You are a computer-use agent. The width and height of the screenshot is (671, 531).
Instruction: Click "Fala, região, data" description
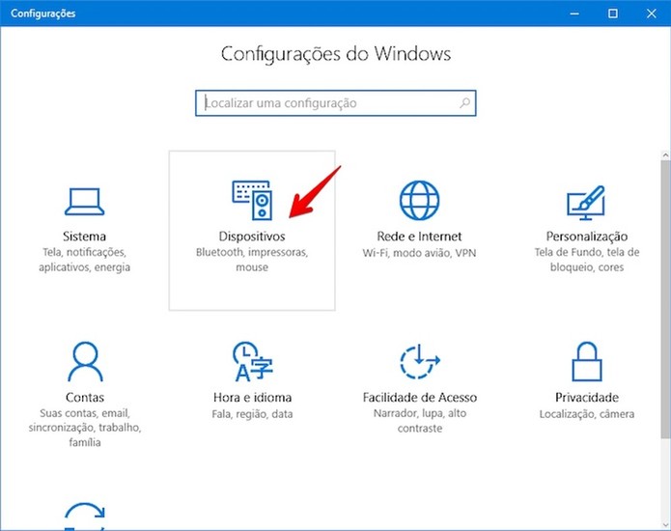253,414
